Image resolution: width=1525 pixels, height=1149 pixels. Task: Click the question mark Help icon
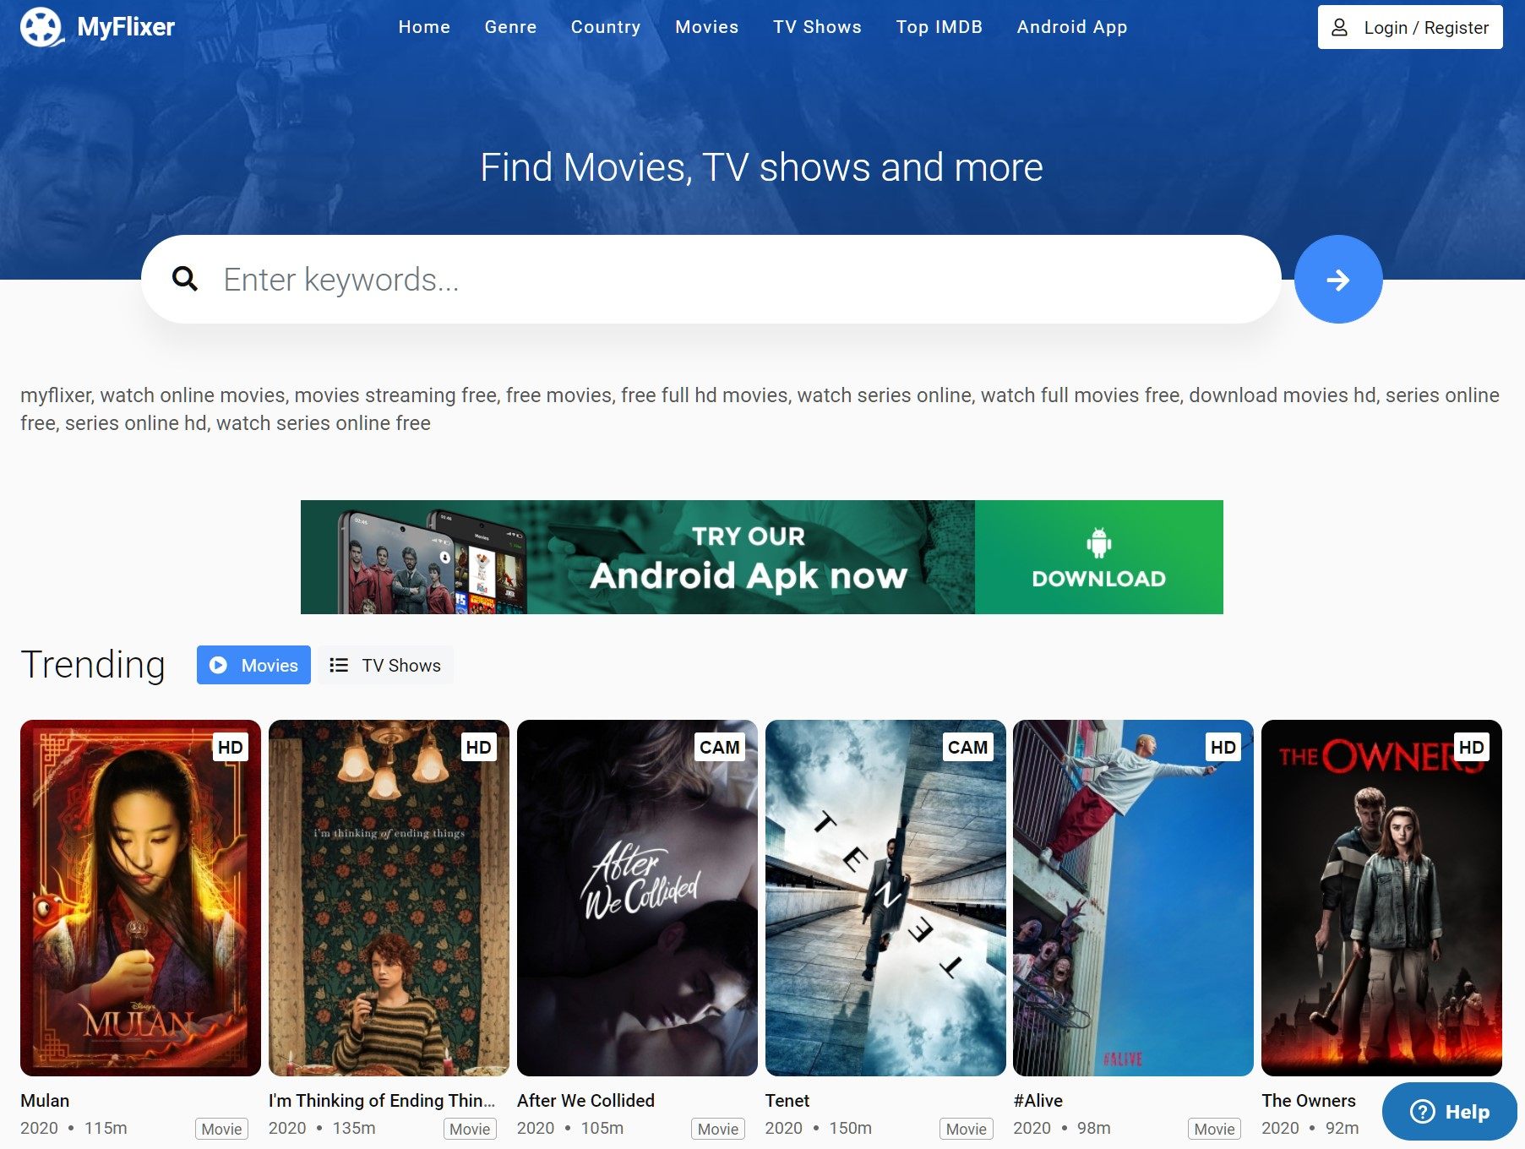click(x=1423, y=1112)
